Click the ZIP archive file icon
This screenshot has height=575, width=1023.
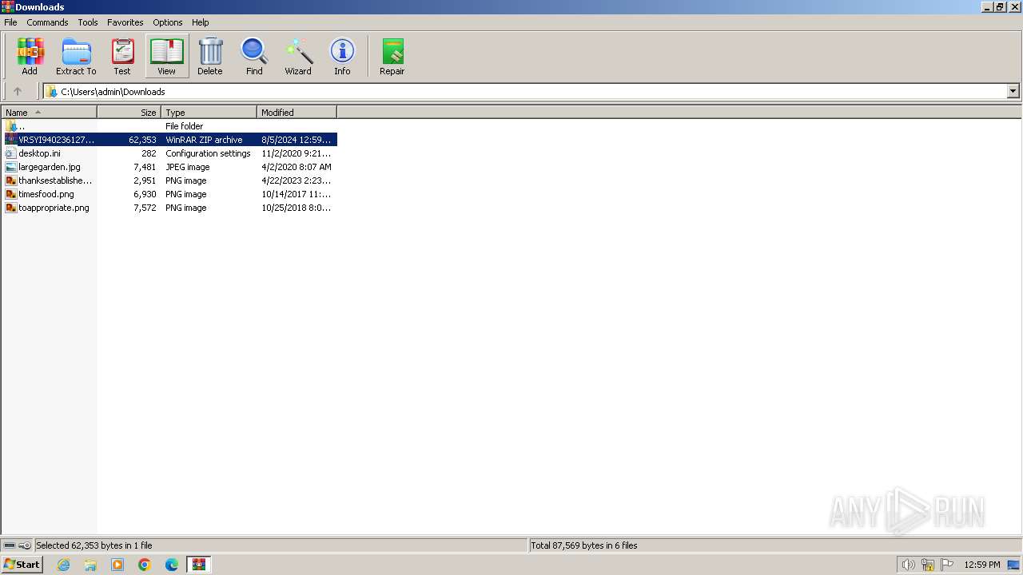click(11, 140)
